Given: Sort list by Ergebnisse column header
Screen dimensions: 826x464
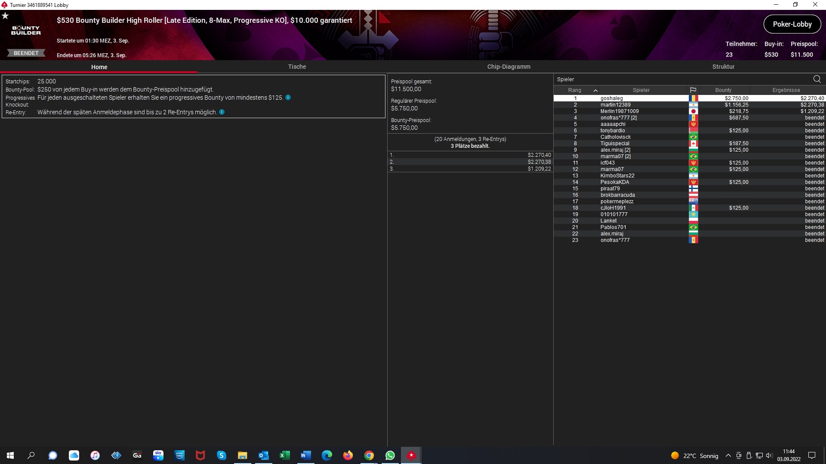Looking at the screenshot, I should click(x=786, y=90).
